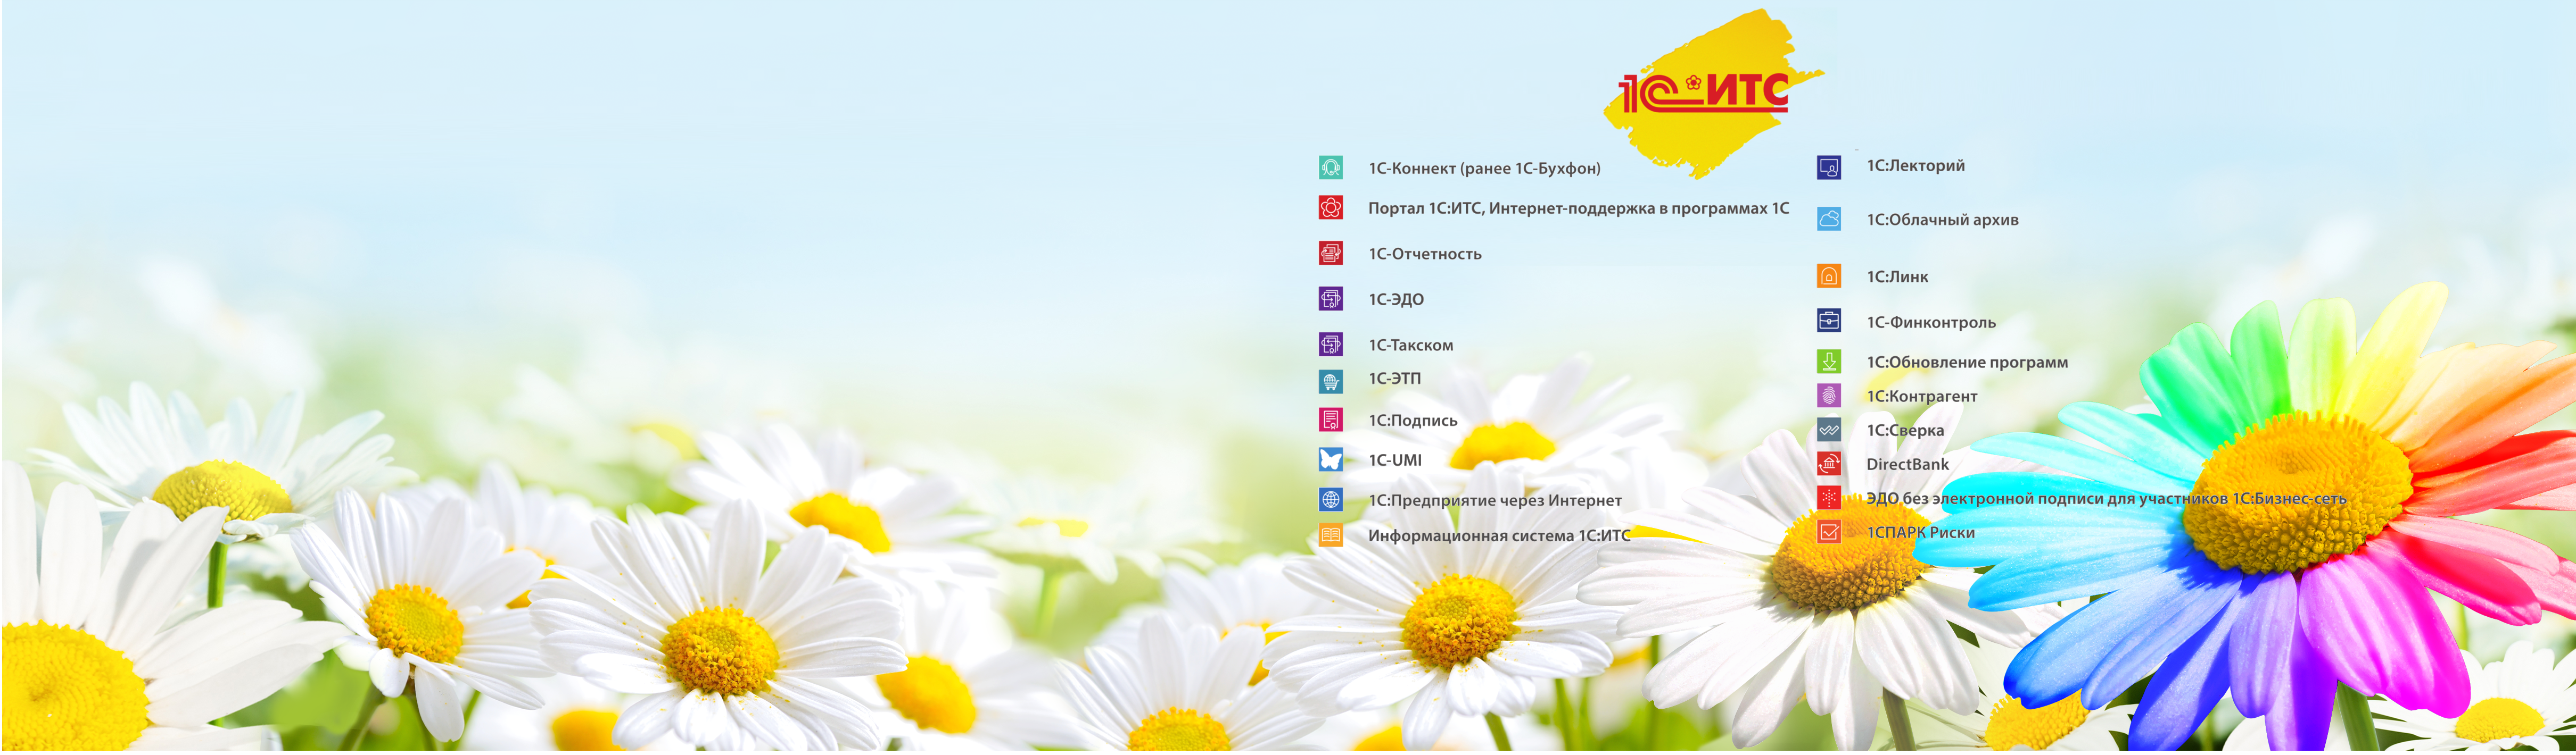2576x755 pixels.
Task: Open the 1СПАРК Риски label
Action: click(x=1920, y=533)
